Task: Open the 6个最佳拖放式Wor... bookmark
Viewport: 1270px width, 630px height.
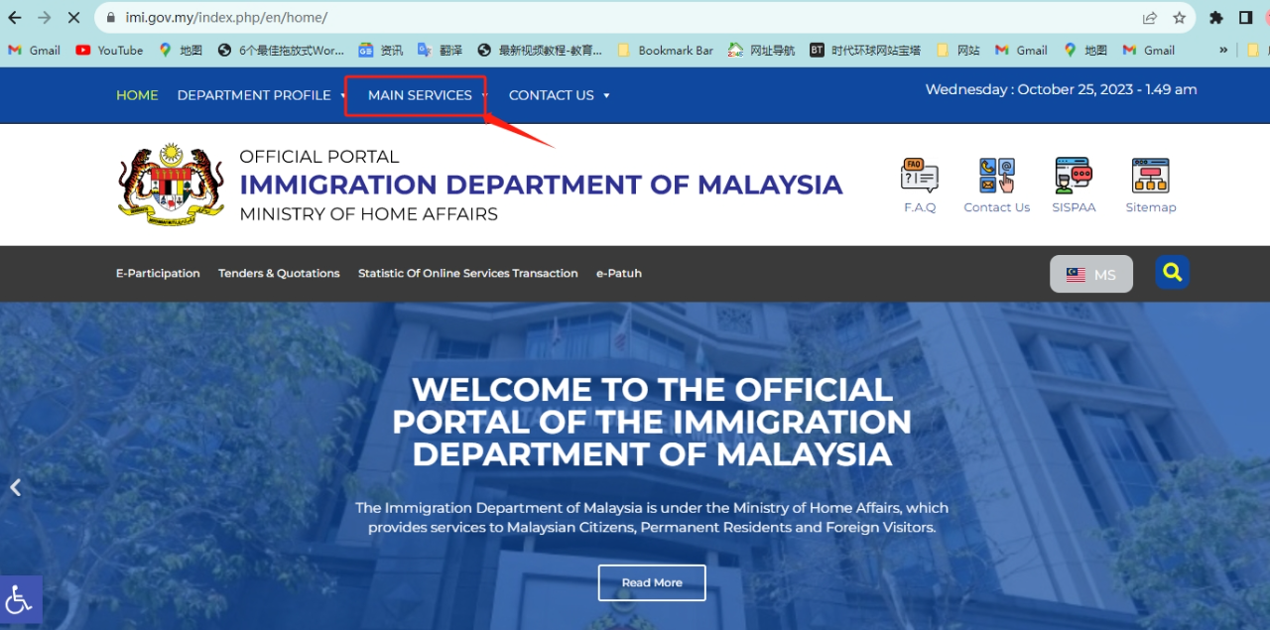Action: (x=281, y=50)
